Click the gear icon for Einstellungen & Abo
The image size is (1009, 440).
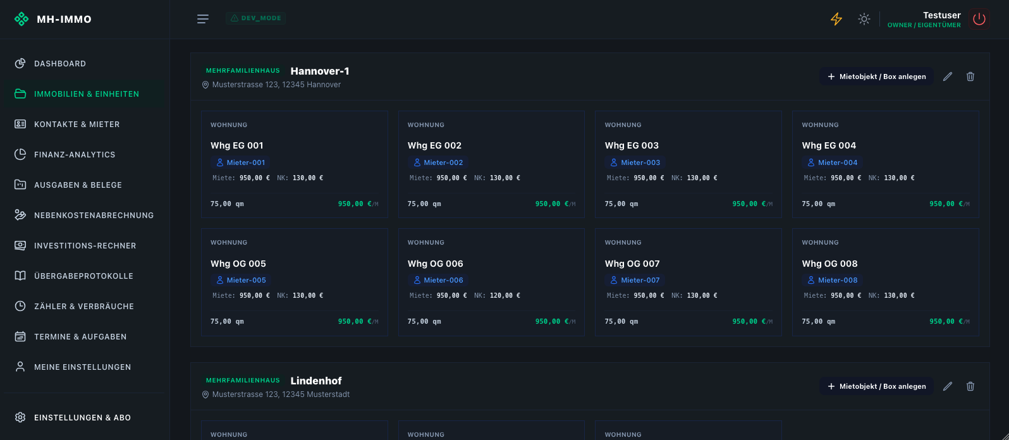20,417
